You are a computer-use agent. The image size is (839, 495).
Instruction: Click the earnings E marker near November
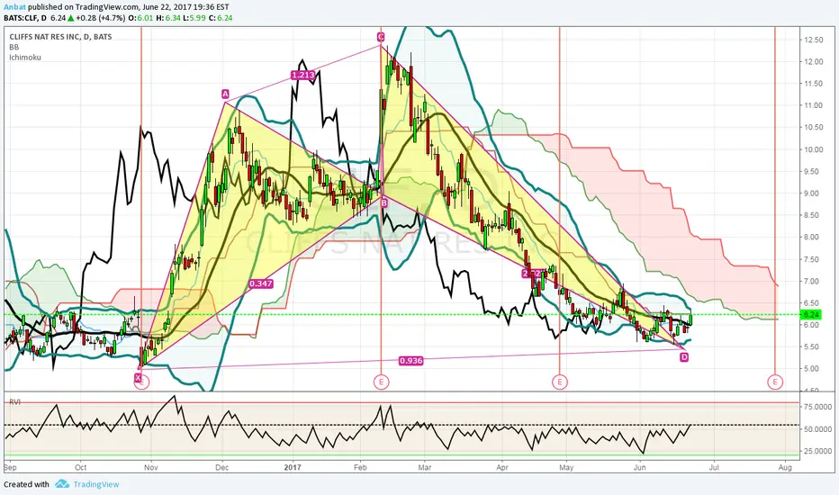coord(142,382)
